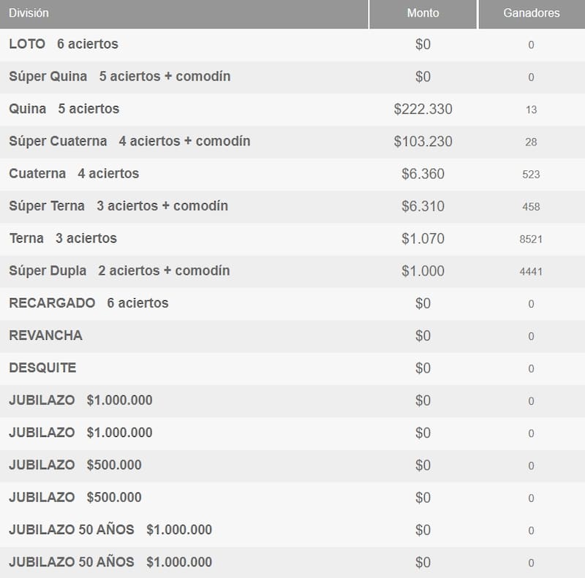
Task: Select the Súper Quina 5 aciertos + comodín label
Action: point(120,77)
